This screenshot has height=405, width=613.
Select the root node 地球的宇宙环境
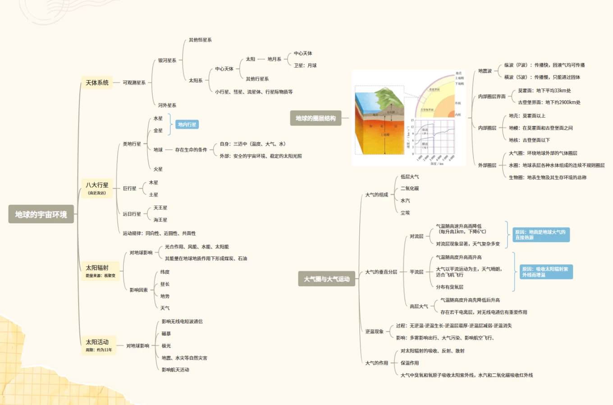click(x=41, y=214)
